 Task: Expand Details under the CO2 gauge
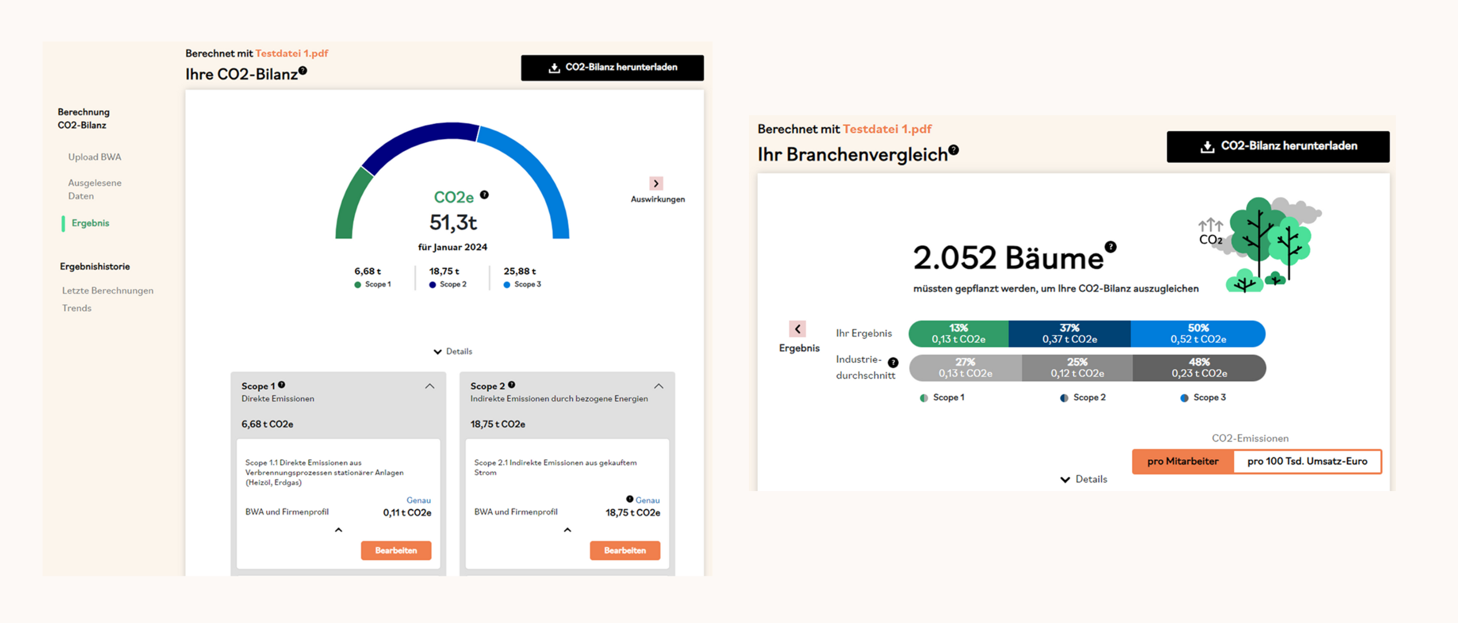[x=453, y=352]
